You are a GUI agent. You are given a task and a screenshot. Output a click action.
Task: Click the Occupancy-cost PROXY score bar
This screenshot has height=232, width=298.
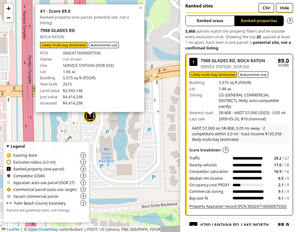coord(248,185)
